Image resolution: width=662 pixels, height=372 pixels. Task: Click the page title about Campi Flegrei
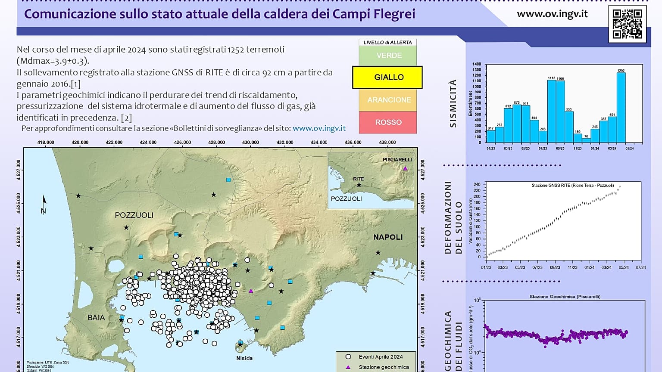click(x=220, y=14)
